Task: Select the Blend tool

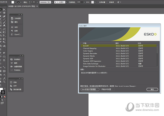Action: (4, 42)
